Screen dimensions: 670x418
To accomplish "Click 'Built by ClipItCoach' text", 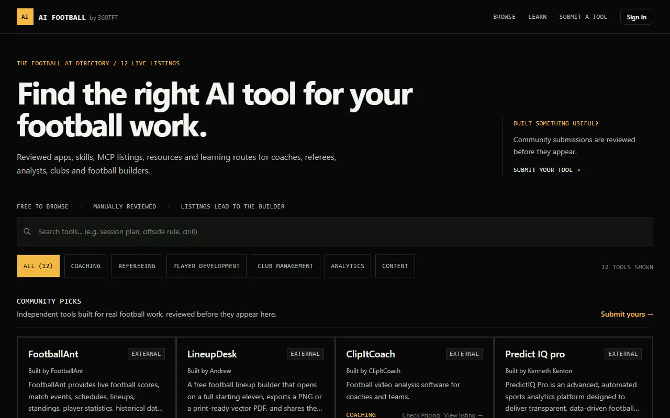I will pyautogui.click(x=373, y=371).
